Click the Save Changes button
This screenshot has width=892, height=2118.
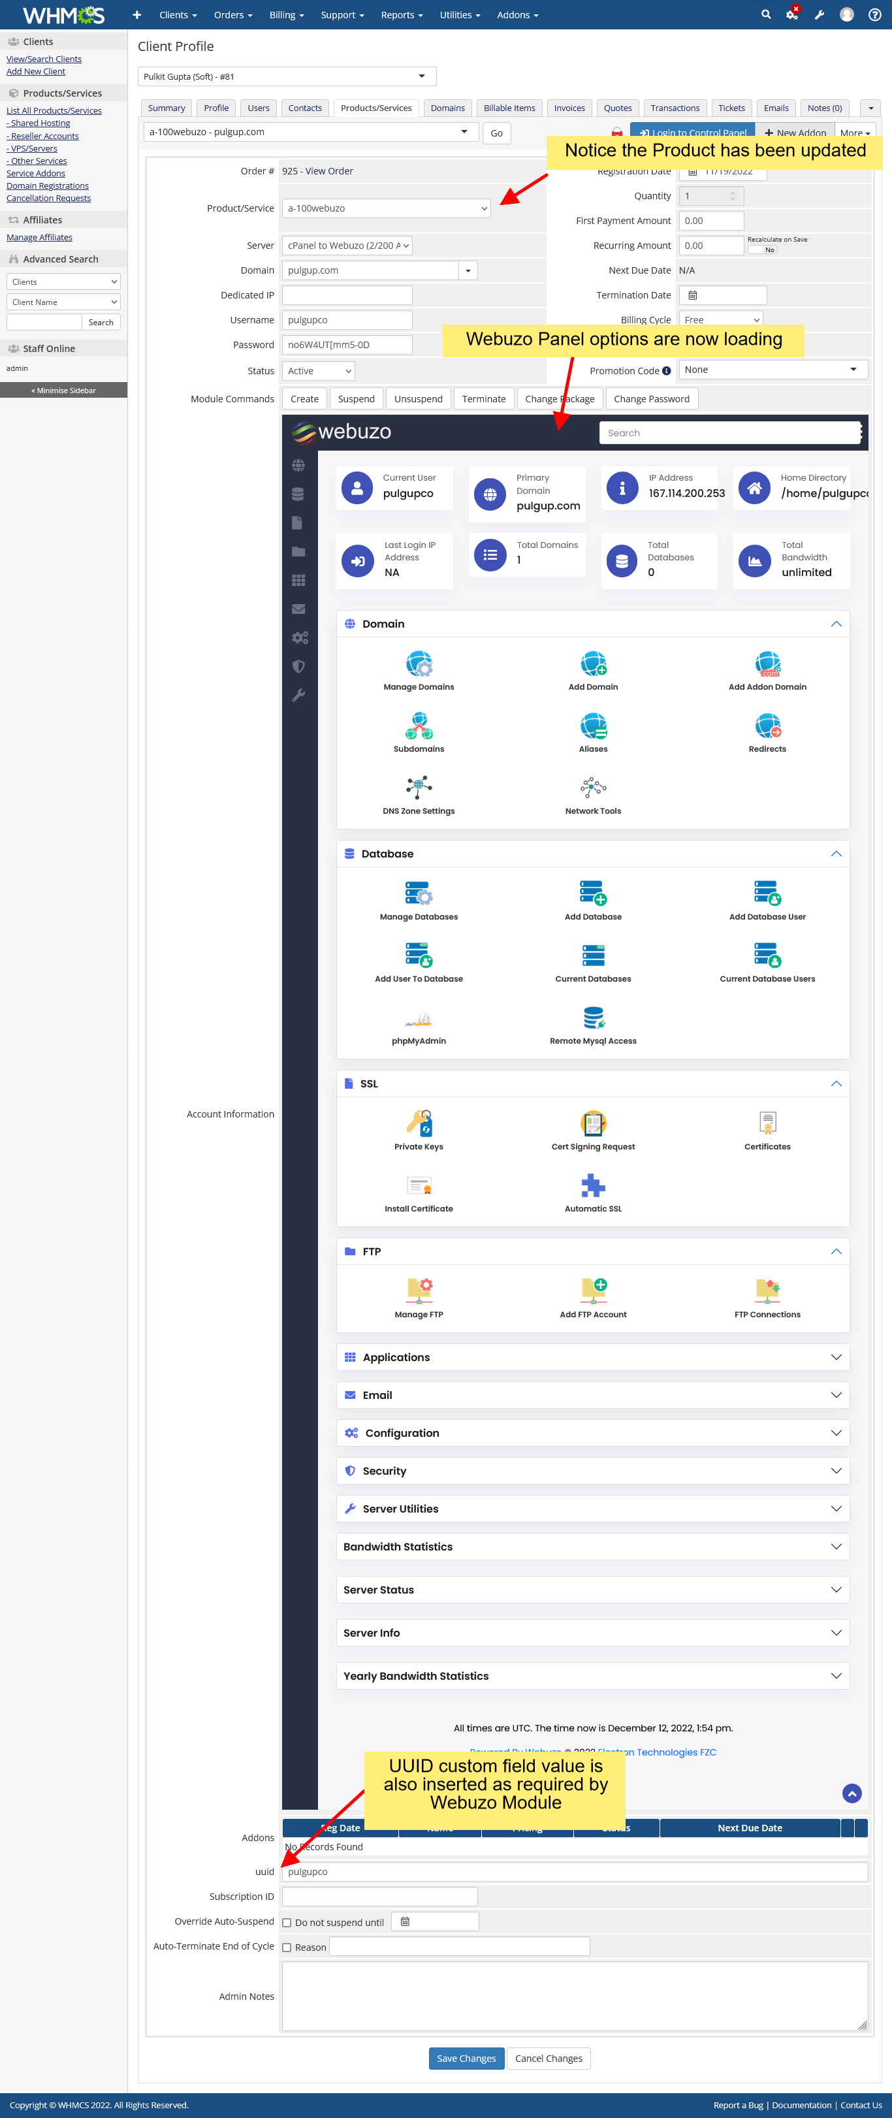(466, 2059)
